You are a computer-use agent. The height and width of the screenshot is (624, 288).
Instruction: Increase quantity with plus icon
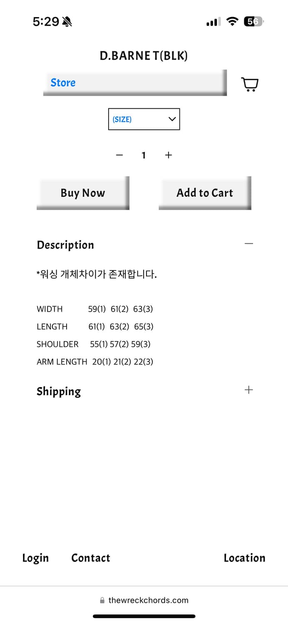[169, 155]
